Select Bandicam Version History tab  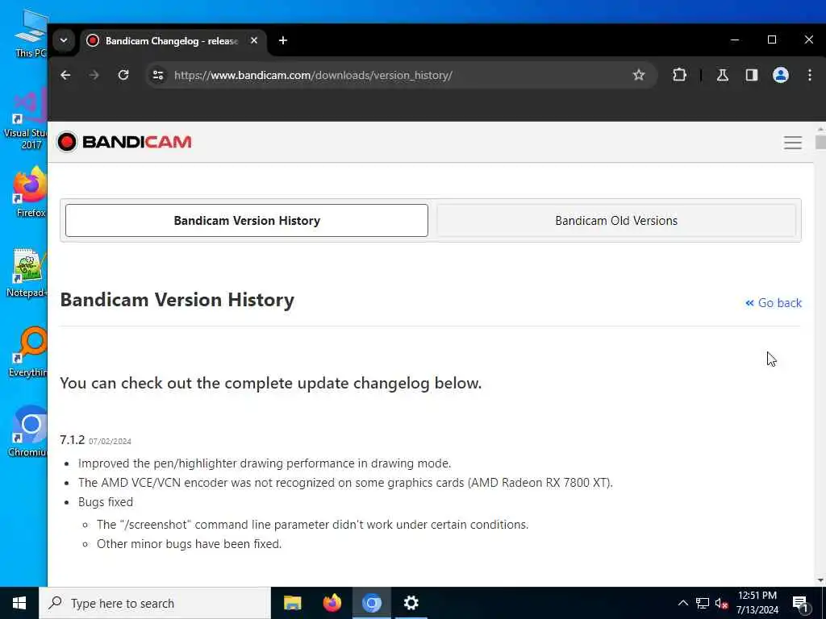247,221
